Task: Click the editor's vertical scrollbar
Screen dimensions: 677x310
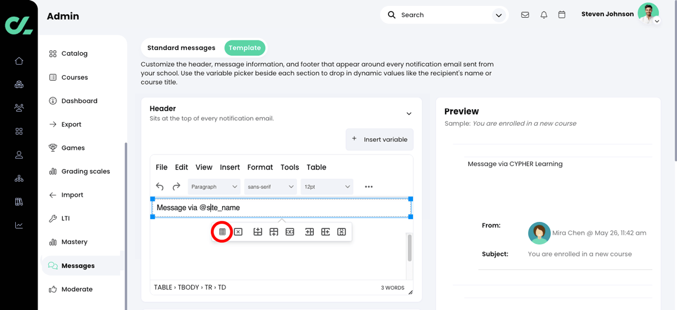Action: click(410, 248)
